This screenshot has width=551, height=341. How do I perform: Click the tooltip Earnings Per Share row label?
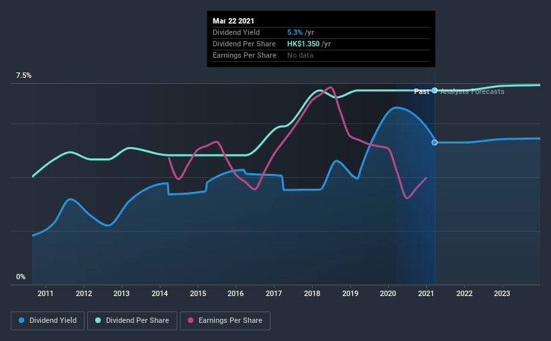click(244, 55)
